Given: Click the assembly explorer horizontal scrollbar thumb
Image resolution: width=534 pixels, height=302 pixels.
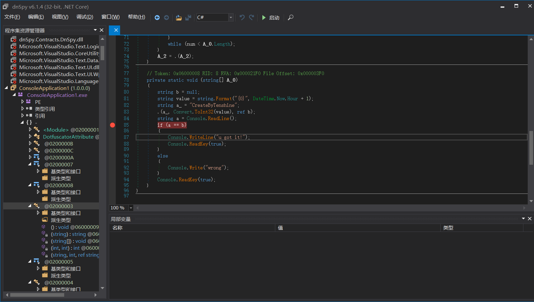Looking at the screenshot, I should click(x=37, y=295).
